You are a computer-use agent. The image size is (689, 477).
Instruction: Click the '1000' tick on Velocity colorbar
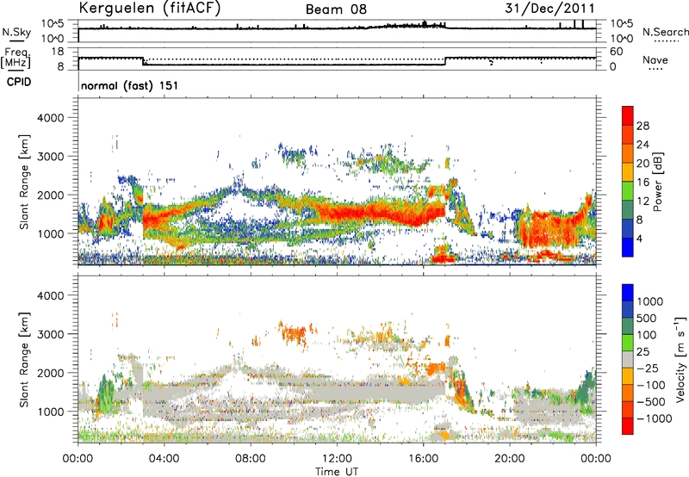649,301
